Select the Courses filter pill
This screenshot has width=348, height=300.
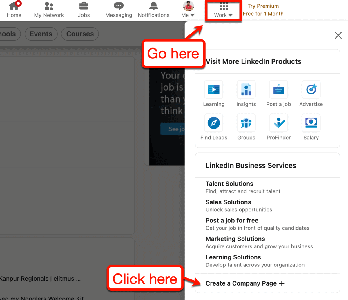coord(80,34)
